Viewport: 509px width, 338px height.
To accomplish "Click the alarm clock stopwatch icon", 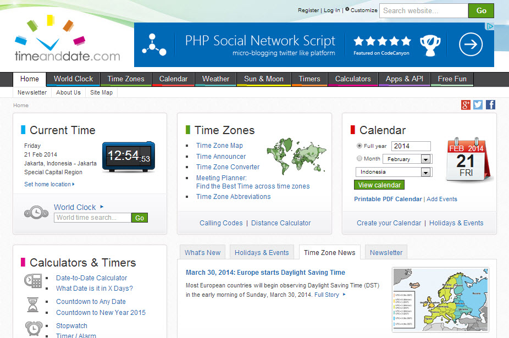I will (34, 328).
